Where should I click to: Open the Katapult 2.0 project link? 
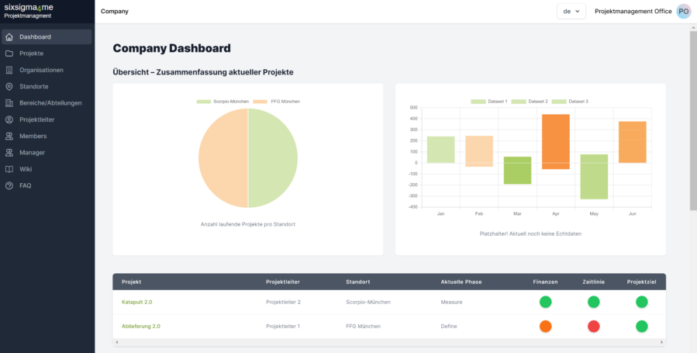pyautogui.click(x=137, y=302)
